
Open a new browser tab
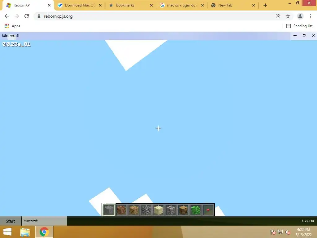(265, 6)
